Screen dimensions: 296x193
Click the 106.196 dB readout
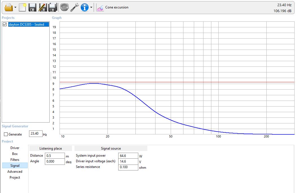(x=282, y=11)
